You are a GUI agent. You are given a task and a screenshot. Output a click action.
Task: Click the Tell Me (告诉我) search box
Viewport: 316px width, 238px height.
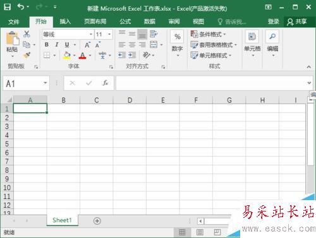(233, 21)
